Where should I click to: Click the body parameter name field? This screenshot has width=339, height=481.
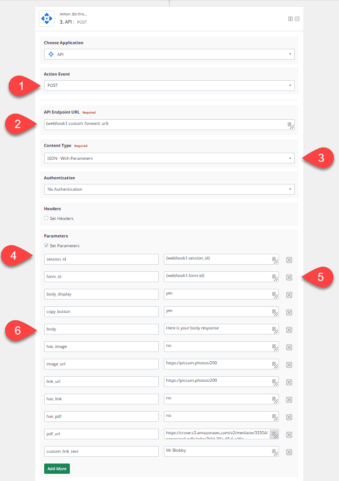(101, 329)
